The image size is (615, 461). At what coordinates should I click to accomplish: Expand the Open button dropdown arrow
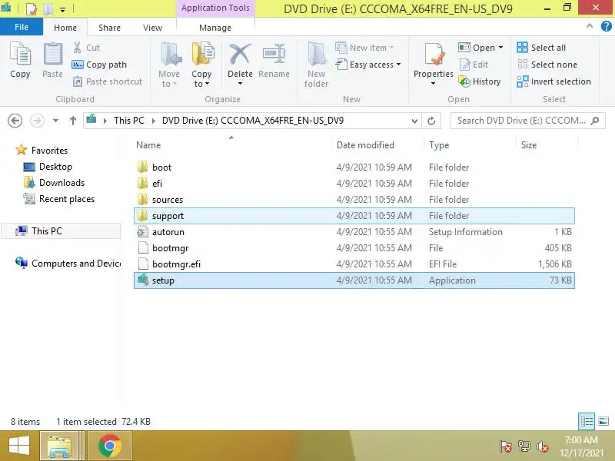pos(501,48)
